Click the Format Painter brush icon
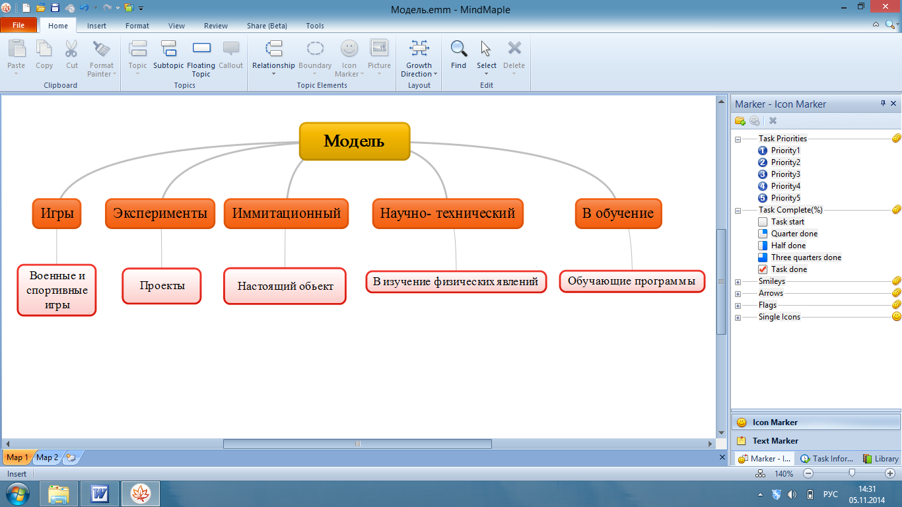Viewport: 902px width, 507px height. point(101,49)
